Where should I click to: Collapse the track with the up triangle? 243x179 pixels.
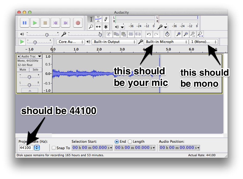click(30, 90)
